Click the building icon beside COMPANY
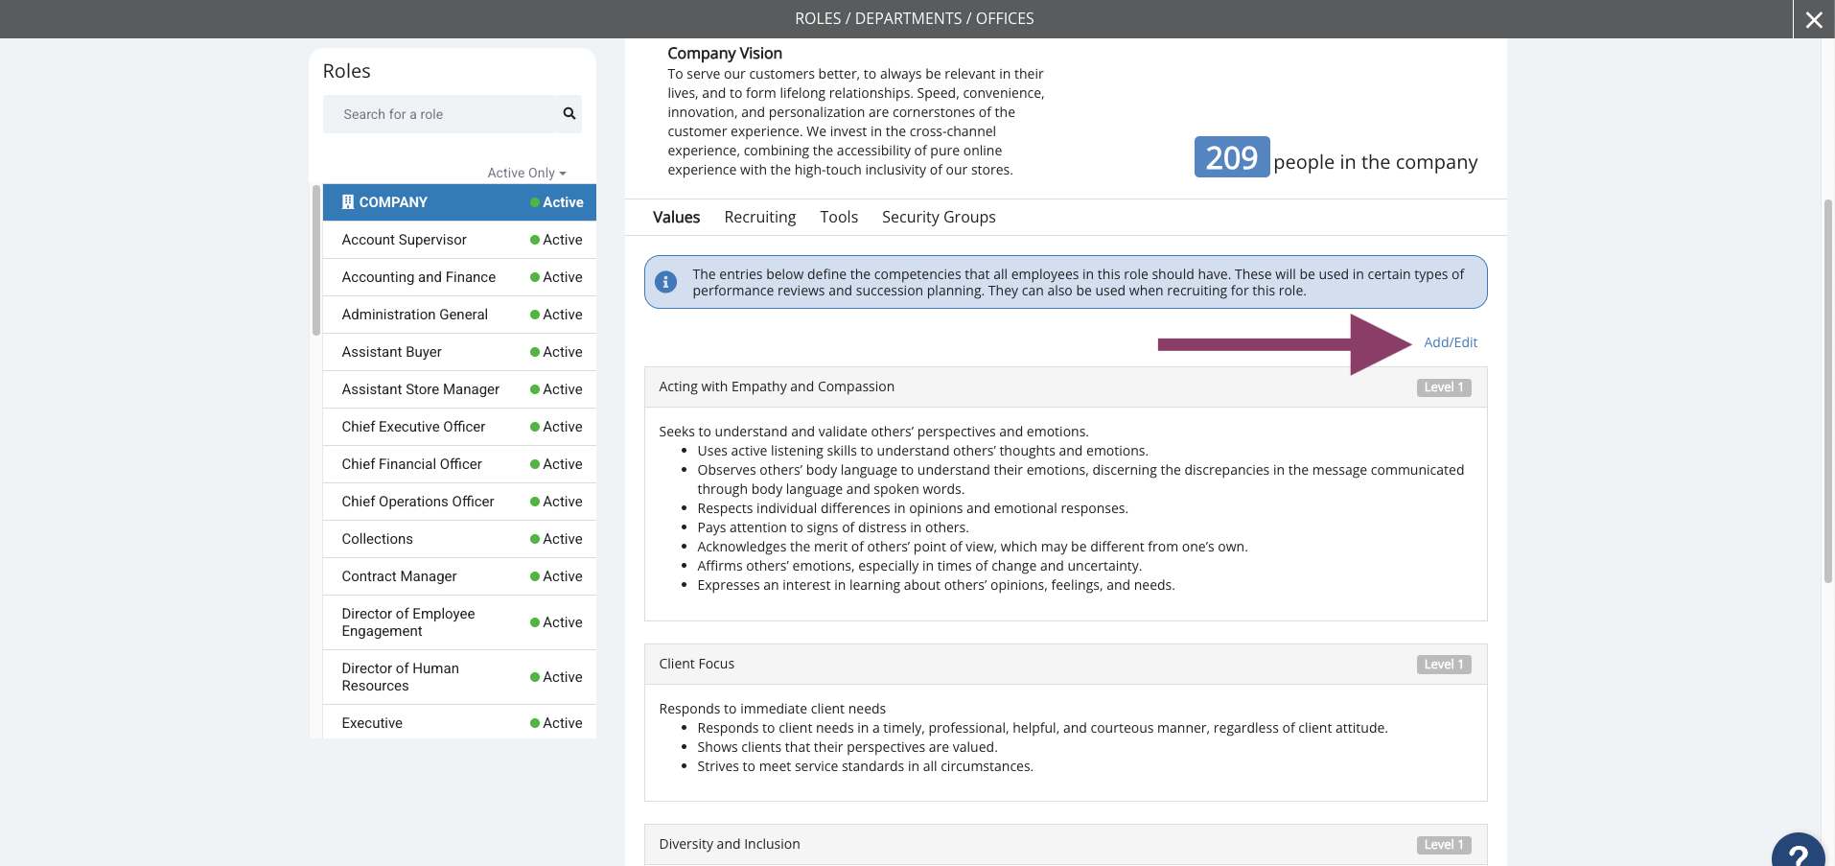Image resolution: width=1835 pixels, height=866 pixels. pos(348,202)
